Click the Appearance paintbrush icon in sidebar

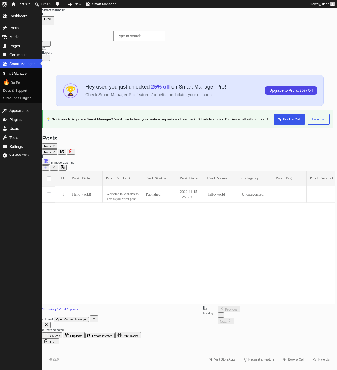point(5,111)
